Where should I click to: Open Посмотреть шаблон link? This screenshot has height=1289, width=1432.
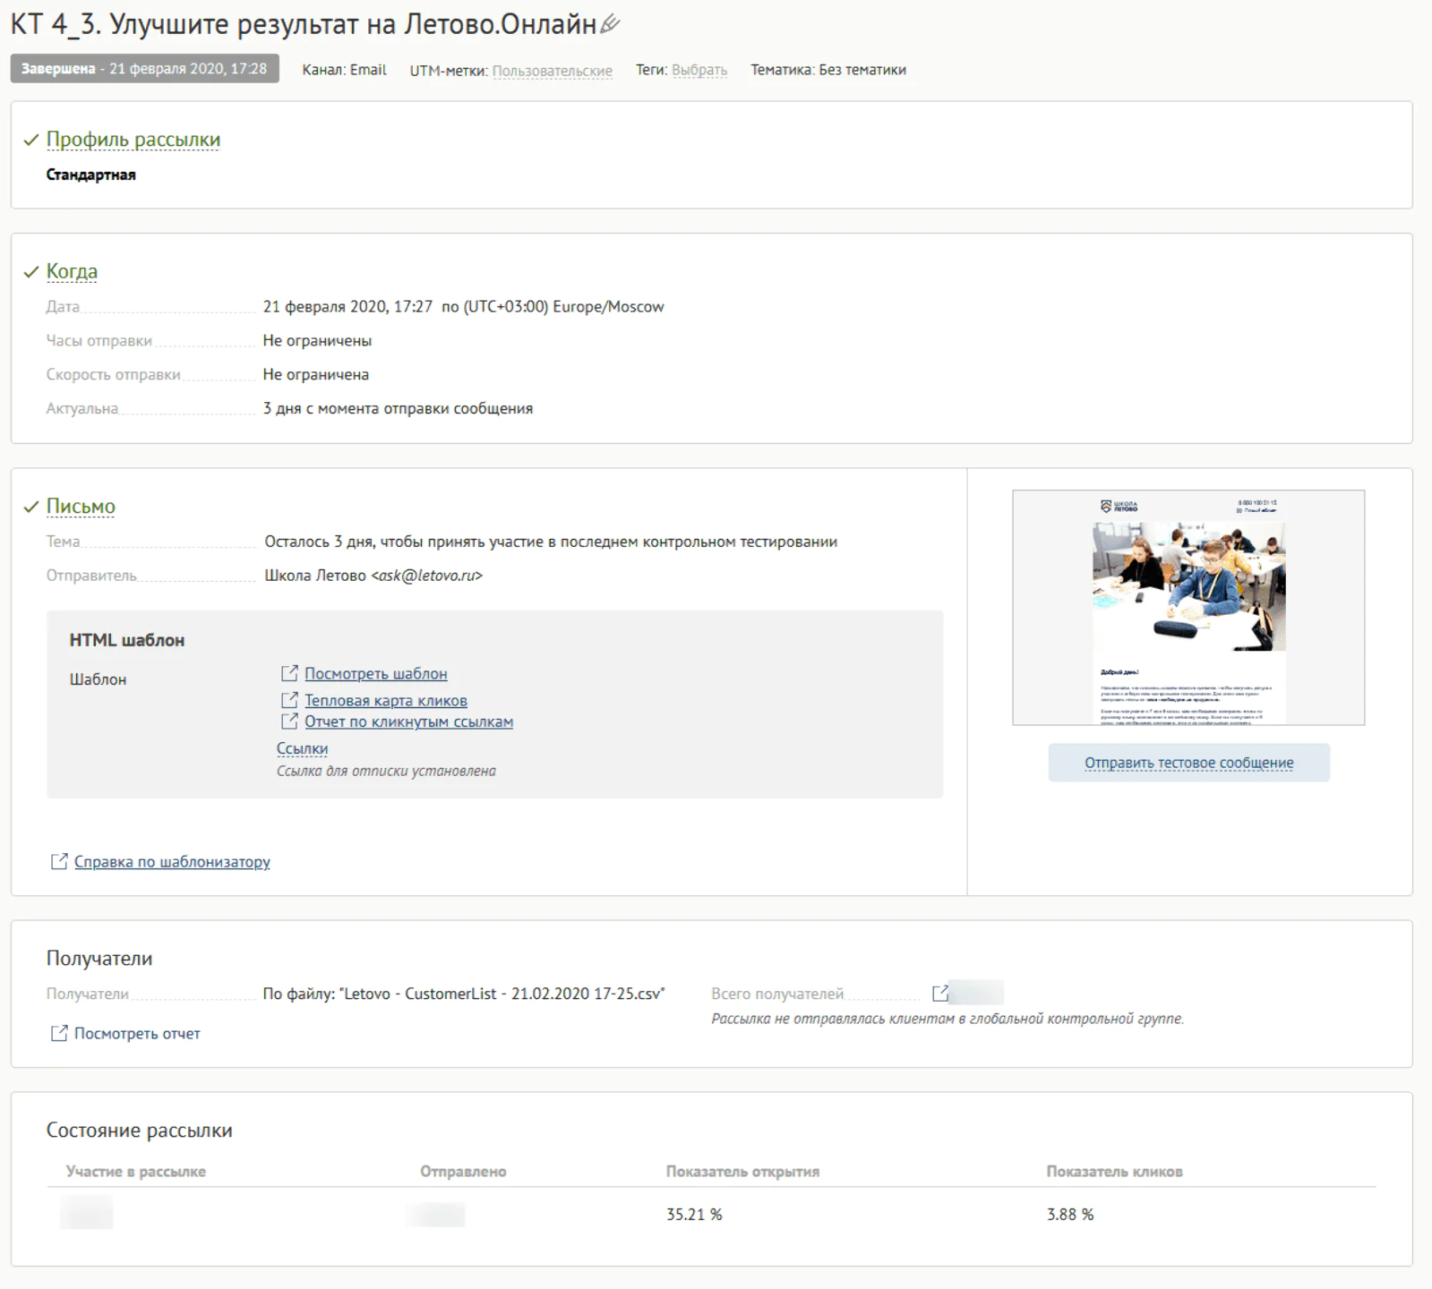tap(376, 674)
